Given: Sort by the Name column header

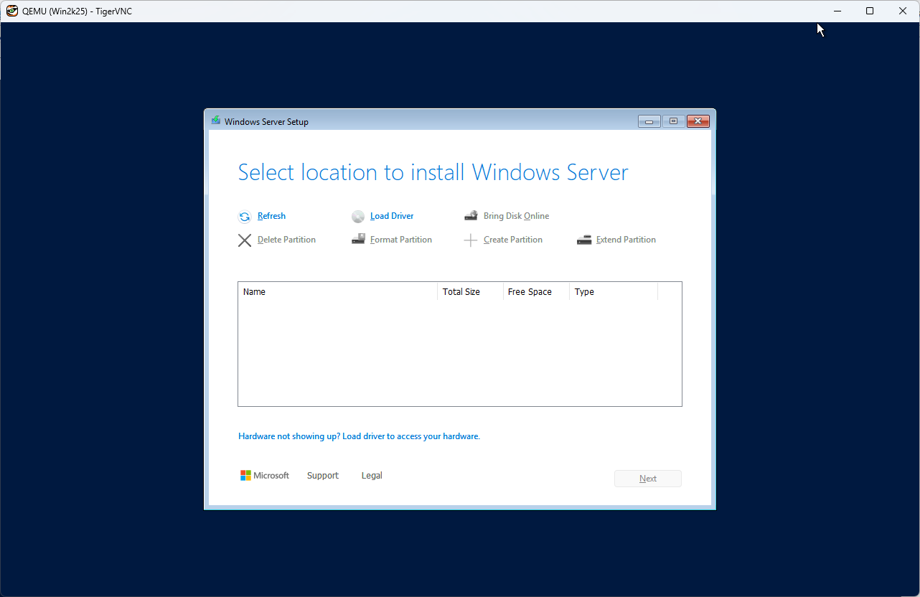Looking at the screenshot, I should [x=337, y=292].
